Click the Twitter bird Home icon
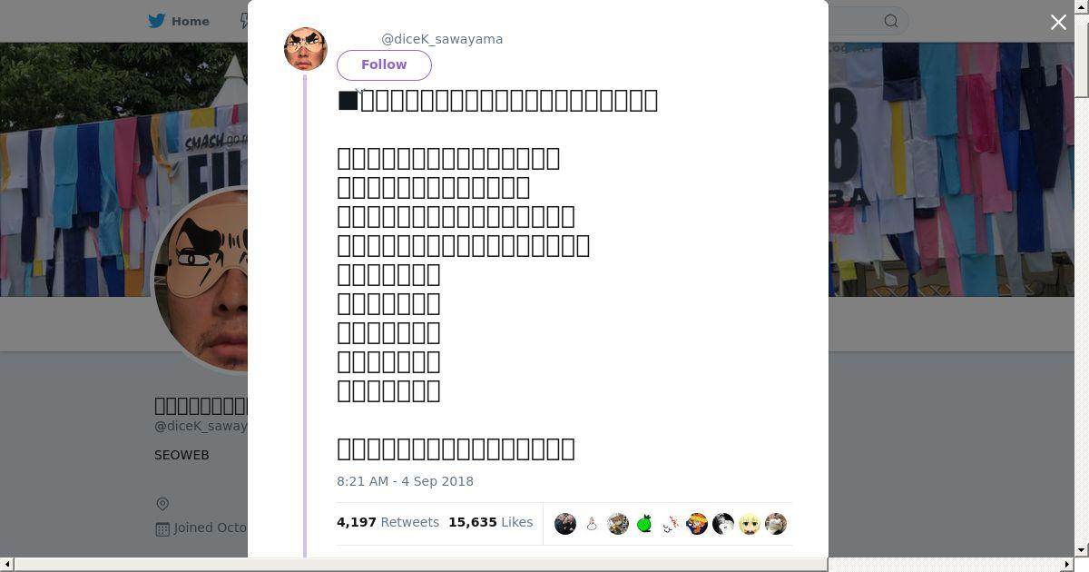1089x572 pixels. tap(157, 21)
